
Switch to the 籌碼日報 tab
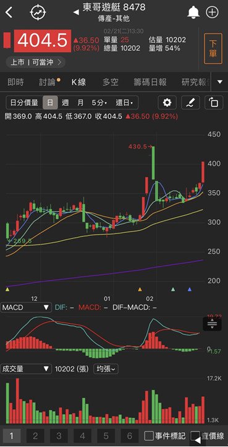[x=150, y=82]
